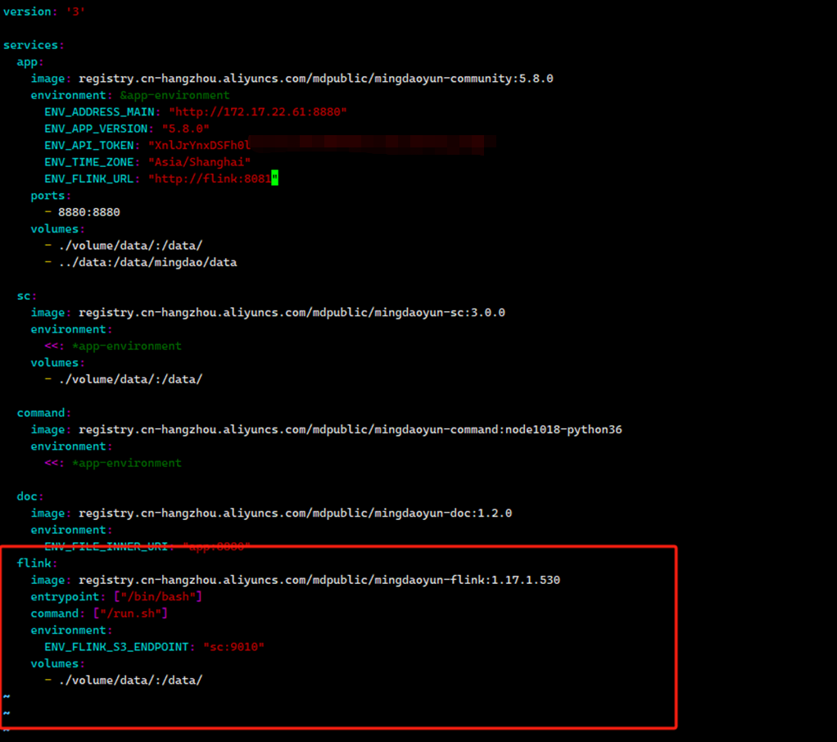This screenshot has height=742, width=837.
Task: Click the mingdaoyun-command:node1018-python36 image path
Action: pyautogui.click(x=351, y=430)
